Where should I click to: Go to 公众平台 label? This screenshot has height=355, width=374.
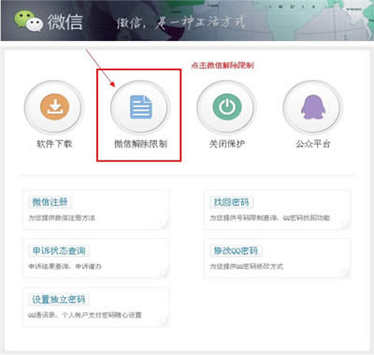click(313, 144)
